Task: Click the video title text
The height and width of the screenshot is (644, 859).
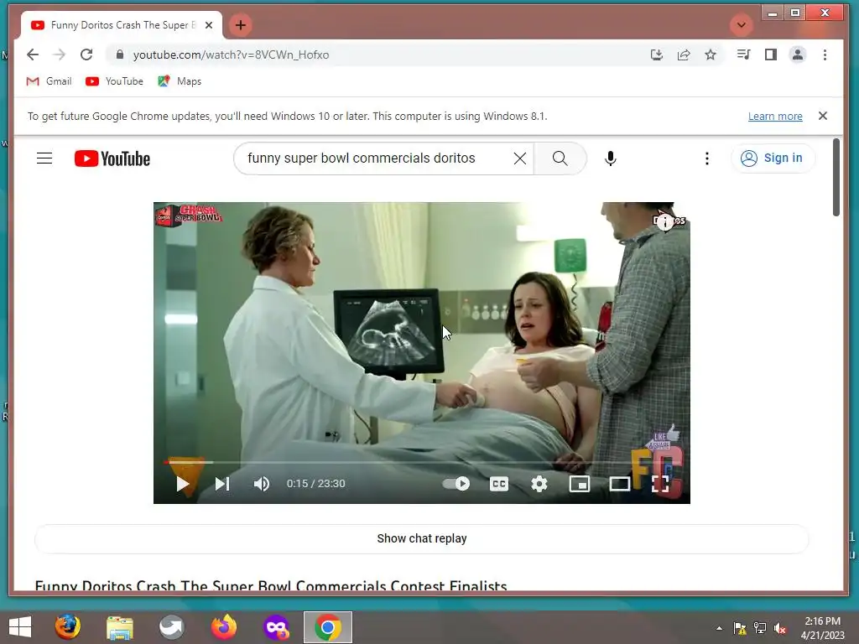Action: tap(271, 584)
